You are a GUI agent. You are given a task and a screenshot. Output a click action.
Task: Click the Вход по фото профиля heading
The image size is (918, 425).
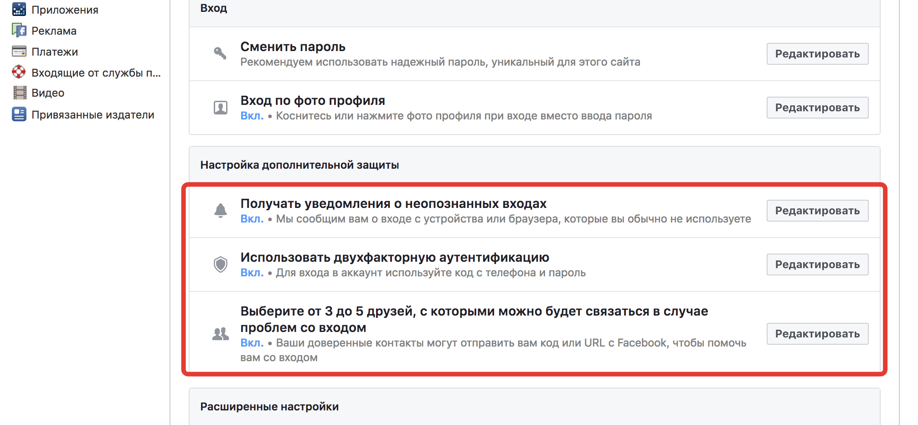coord(313,100)
